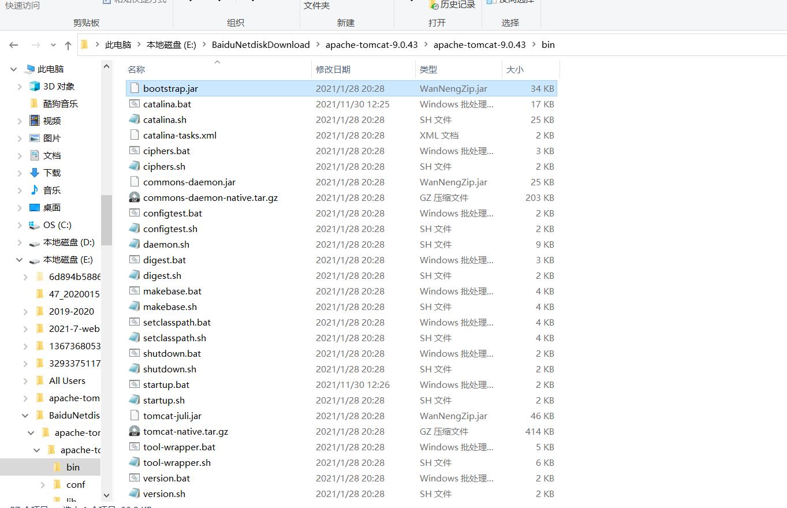Viewport: 787px width, 508px height.
Task: Click the tomcat-native.tar.gz archive icon
Action: pyautogui.click(x=134, y=431)
